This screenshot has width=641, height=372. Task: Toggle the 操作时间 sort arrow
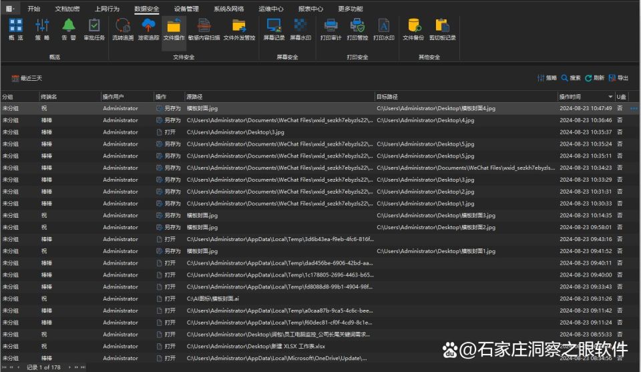tap(610, 97)
